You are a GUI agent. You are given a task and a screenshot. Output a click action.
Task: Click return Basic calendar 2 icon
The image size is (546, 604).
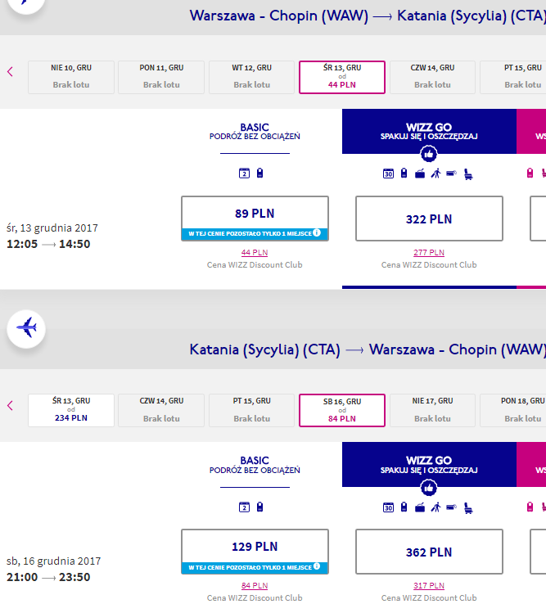click(244, 507)
